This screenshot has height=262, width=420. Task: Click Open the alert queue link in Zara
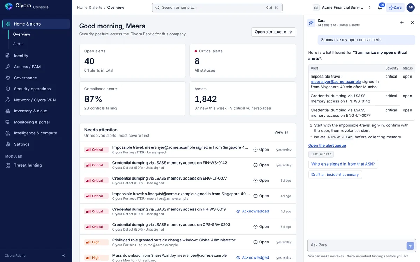tap(327, 145)
